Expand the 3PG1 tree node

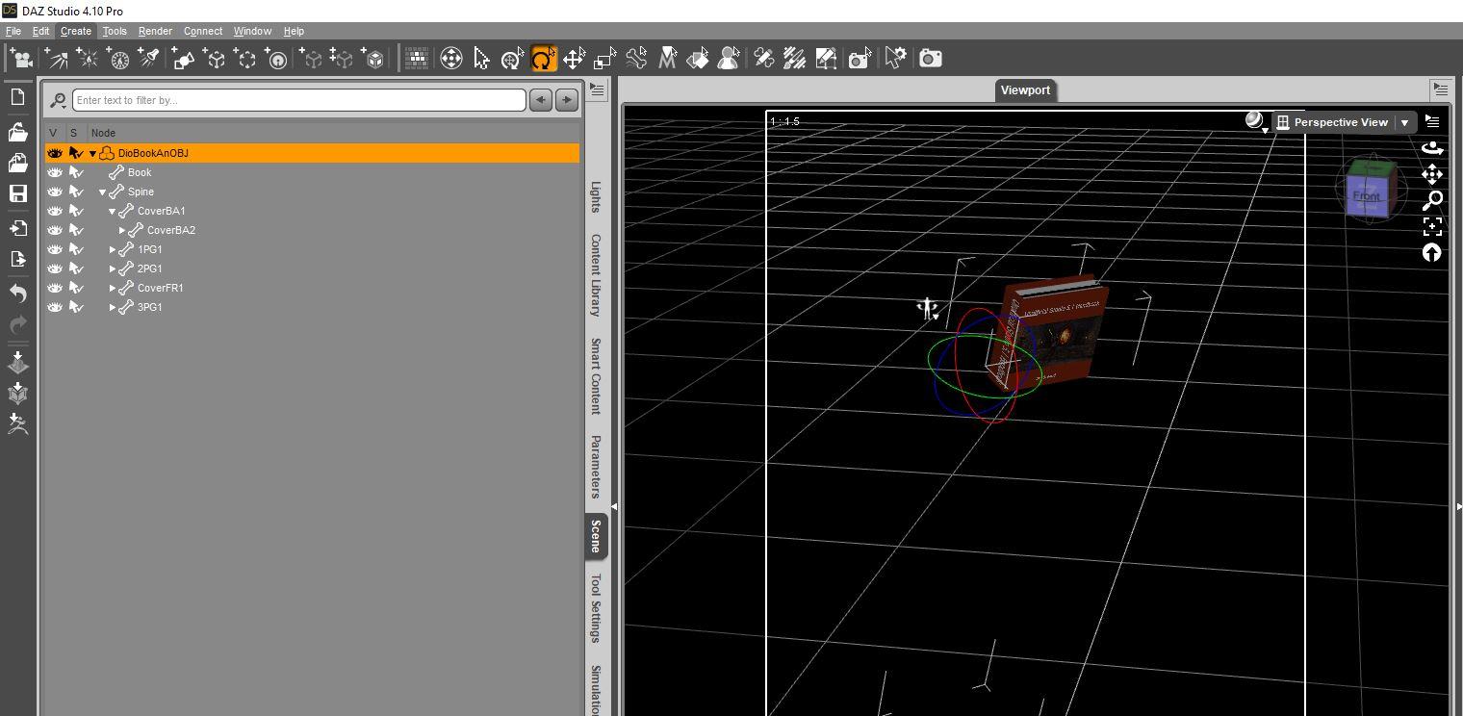tap(113, 307)
